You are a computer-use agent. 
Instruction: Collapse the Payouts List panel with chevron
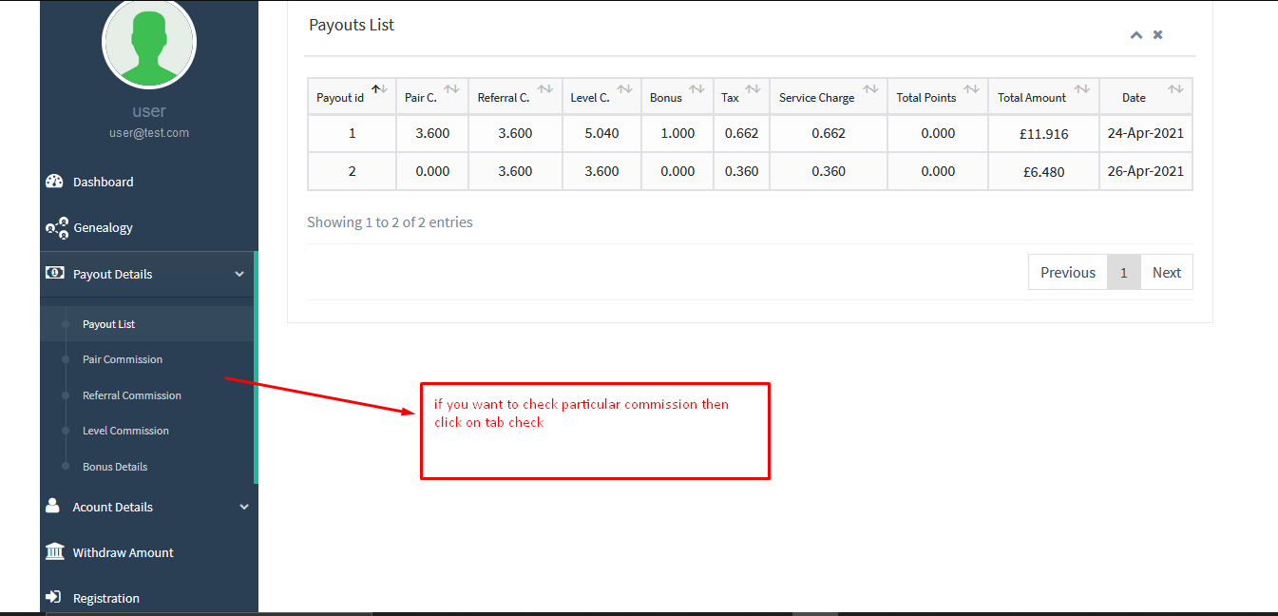coord(1135,35)
